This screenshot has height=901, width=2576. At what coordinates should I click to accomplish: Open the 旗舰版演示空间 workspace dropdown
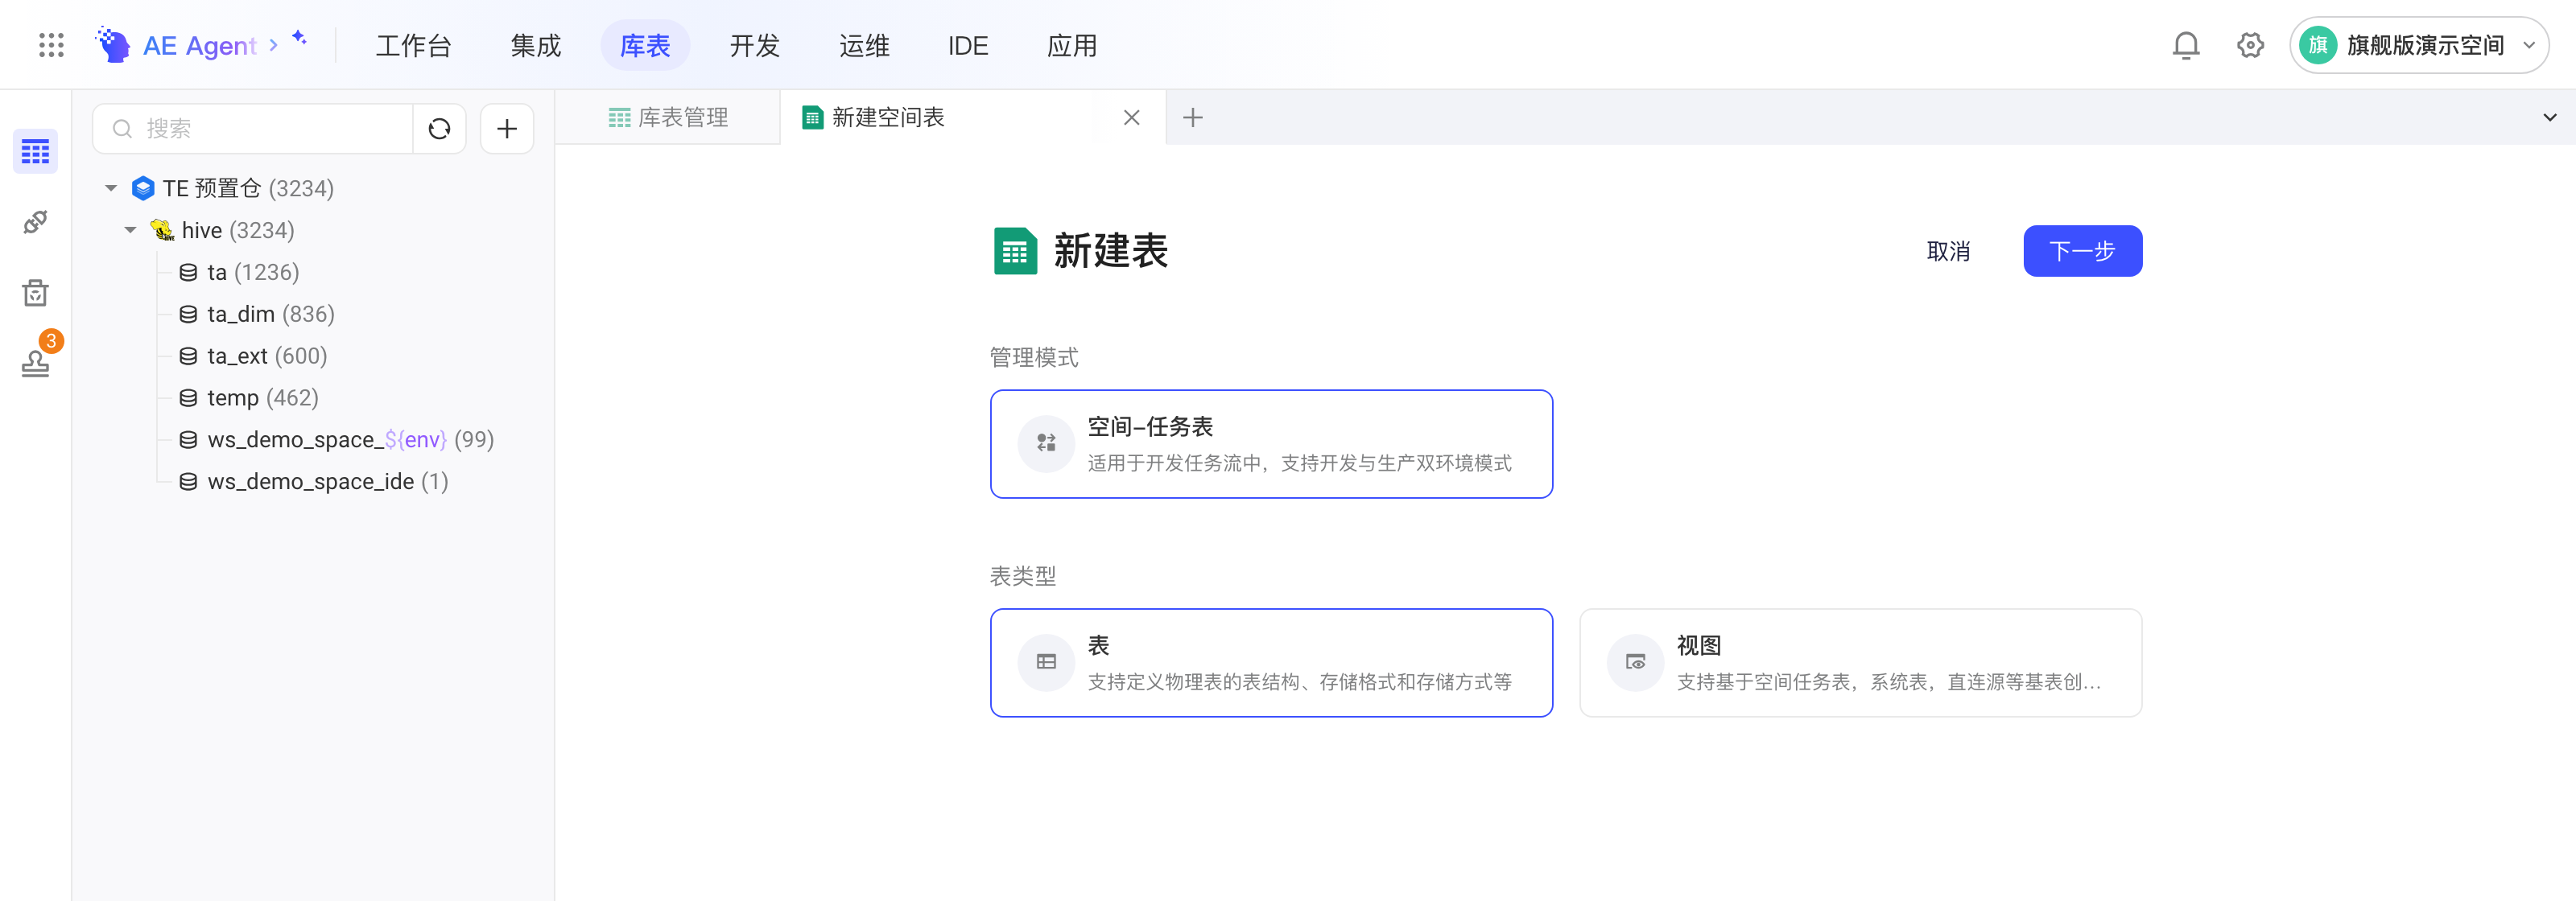[2418, 45]
